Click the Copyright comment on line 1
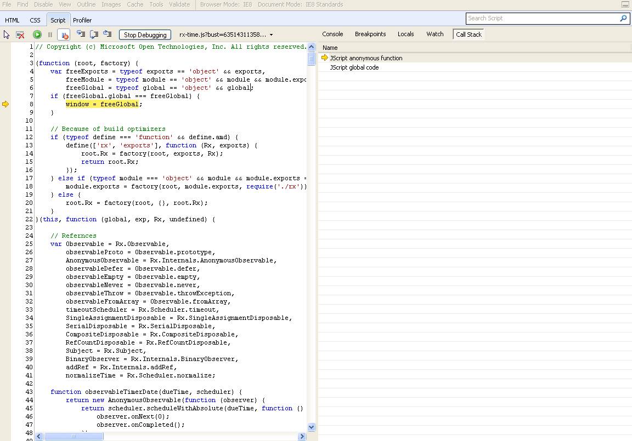The image size is (632, 441). pos(171,47)
